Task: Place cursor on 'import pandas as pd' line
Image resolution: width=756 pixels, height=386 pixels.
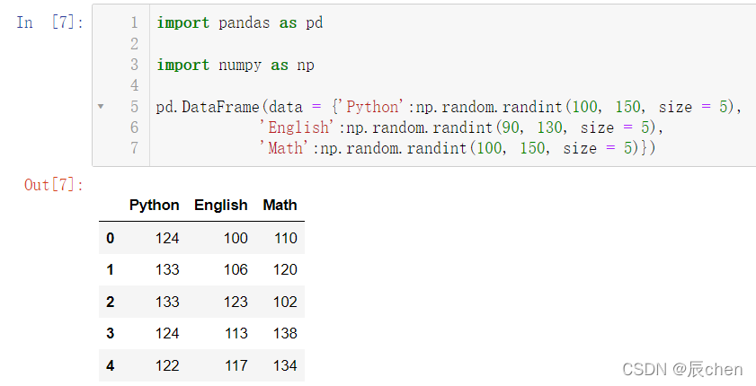Action: pyautogui.click(x=240, y=22)
